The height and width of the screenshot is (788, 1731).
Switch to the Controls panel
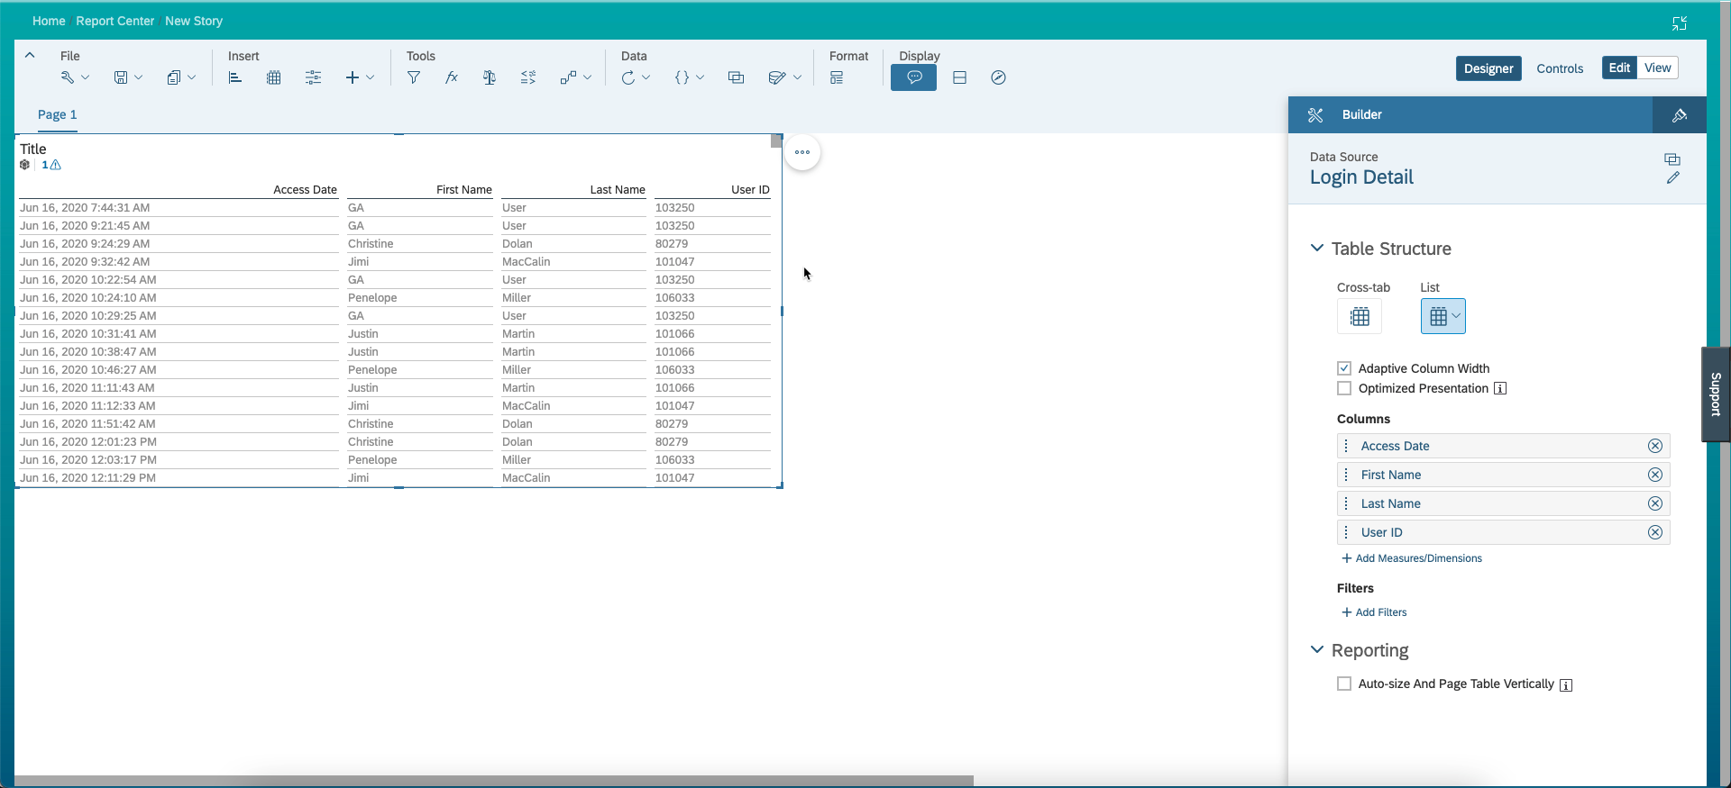(x=1560, y=68)
